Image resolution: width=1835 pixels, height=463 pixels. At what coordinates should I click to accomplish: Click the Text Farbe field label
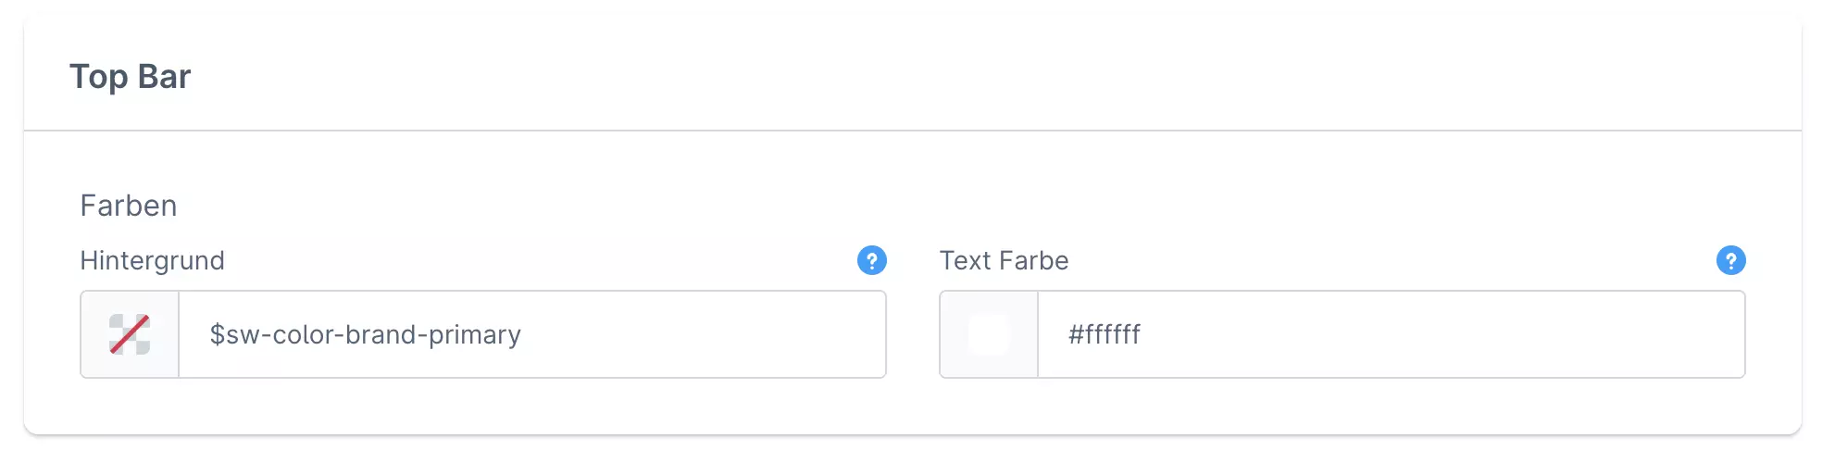(x=1004, y=260)
